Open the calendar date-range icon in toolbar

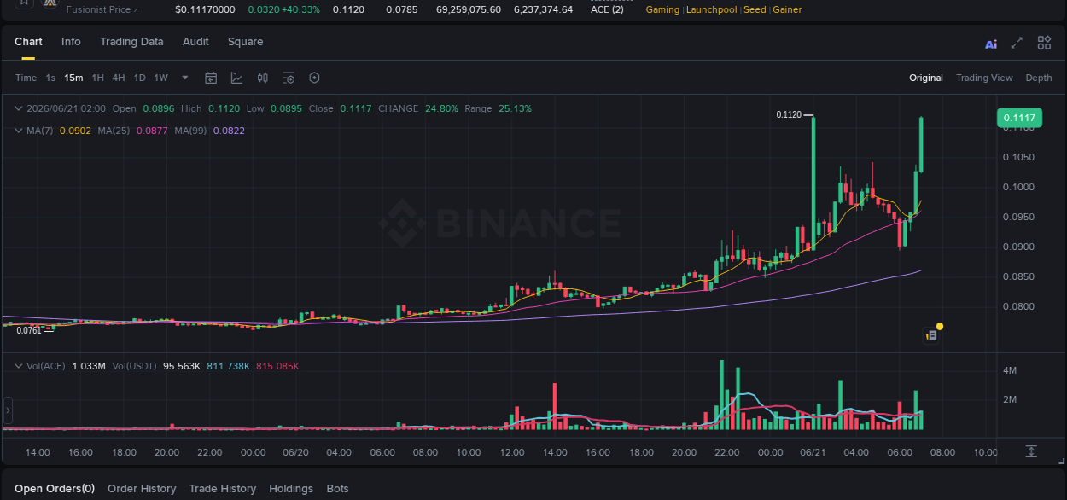[211, 78]
